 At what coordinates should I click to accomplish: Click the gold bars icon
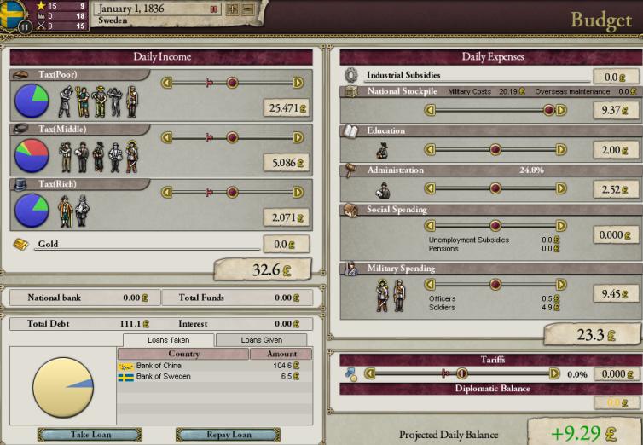[20, 244]
